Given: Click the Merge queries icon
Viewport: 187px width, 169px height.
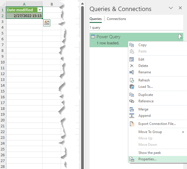Looking at the screenshot, I should pos(132,109).
